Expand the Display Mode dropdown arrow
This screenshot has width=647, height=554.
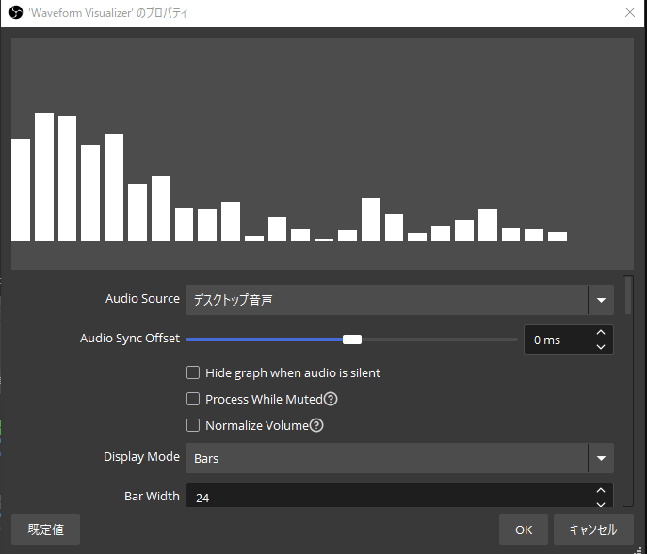(x=600, y=458)
